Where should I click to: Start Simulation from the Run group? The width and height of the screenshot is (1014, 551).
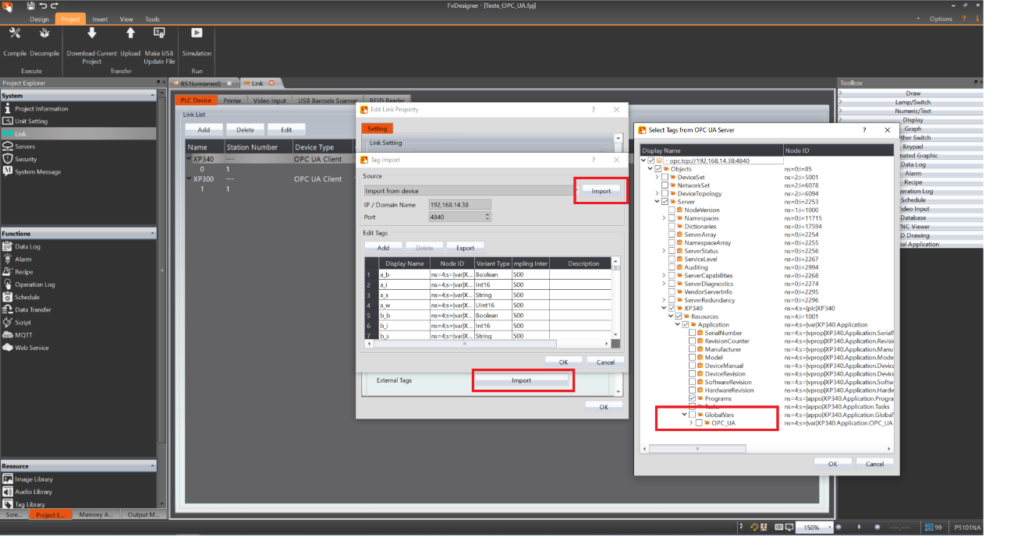197,34
